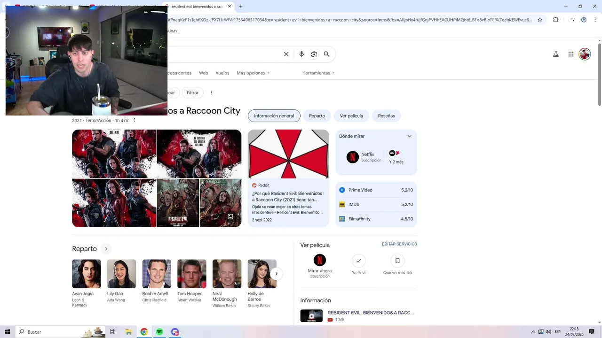Open Tom Hopper cast photo

coord(192,274)
